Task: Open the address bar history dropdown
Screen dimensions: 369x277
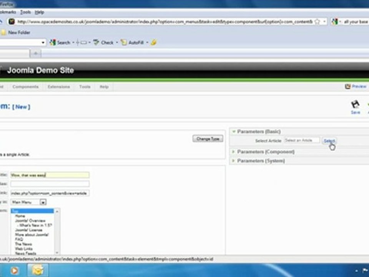Action: pyautogui.click(x=324, y=22)
